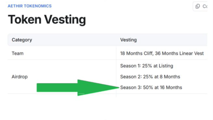The image size is (213, 120).
Task: Select the Category column header
Action: (22, 40)
